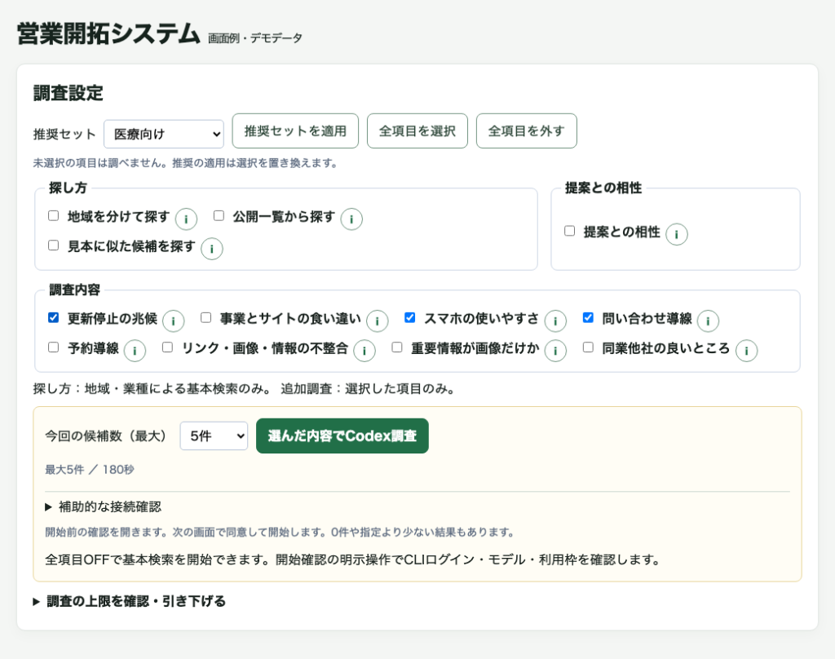
Task: Show info for 予約導線
Action: (135, 351)
